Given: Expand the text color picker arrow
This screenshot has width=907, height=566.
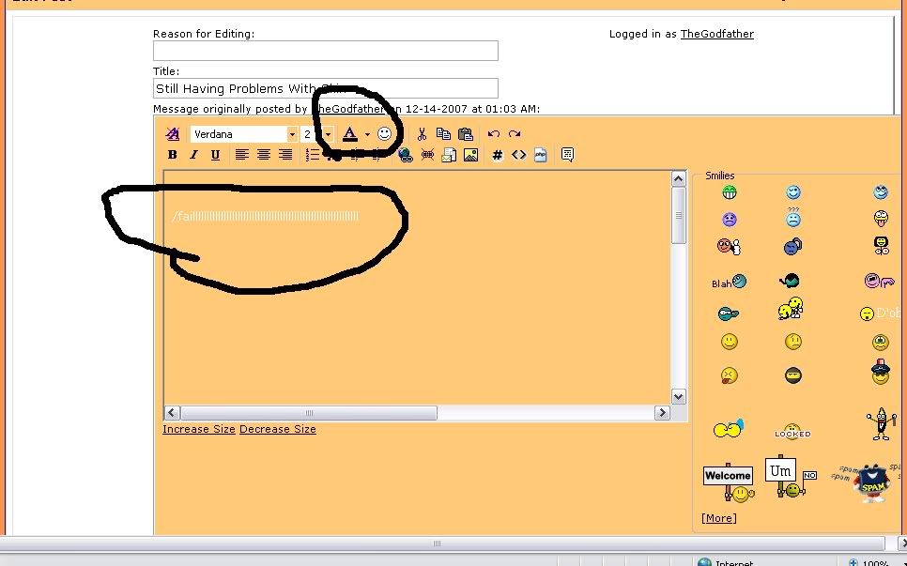Looking at the screenshot, I should click(367, 134).
